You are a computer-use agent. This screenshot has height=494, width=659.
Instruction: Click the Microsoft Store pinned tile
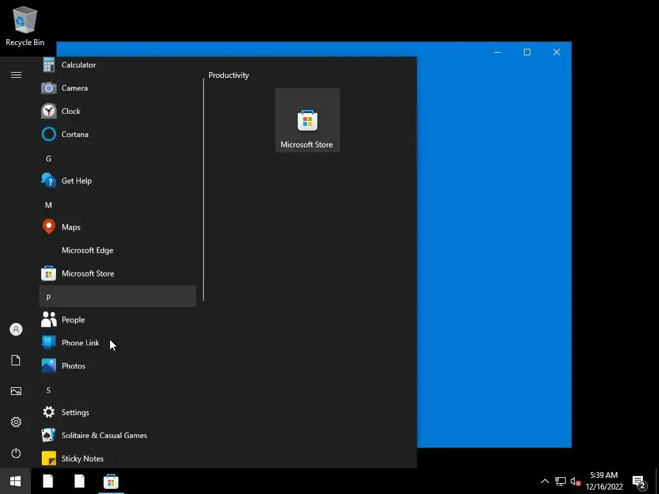[307, 120]
